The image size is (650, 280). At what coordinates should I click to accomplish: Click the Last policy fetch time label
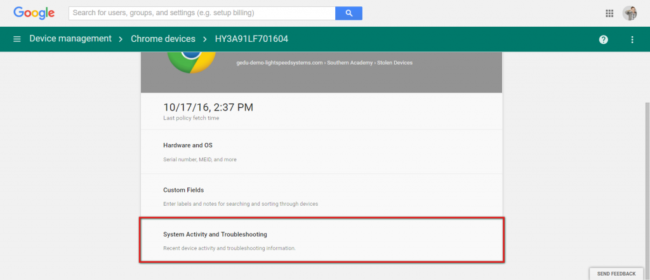pyautogui.click(x=191, y=118)
